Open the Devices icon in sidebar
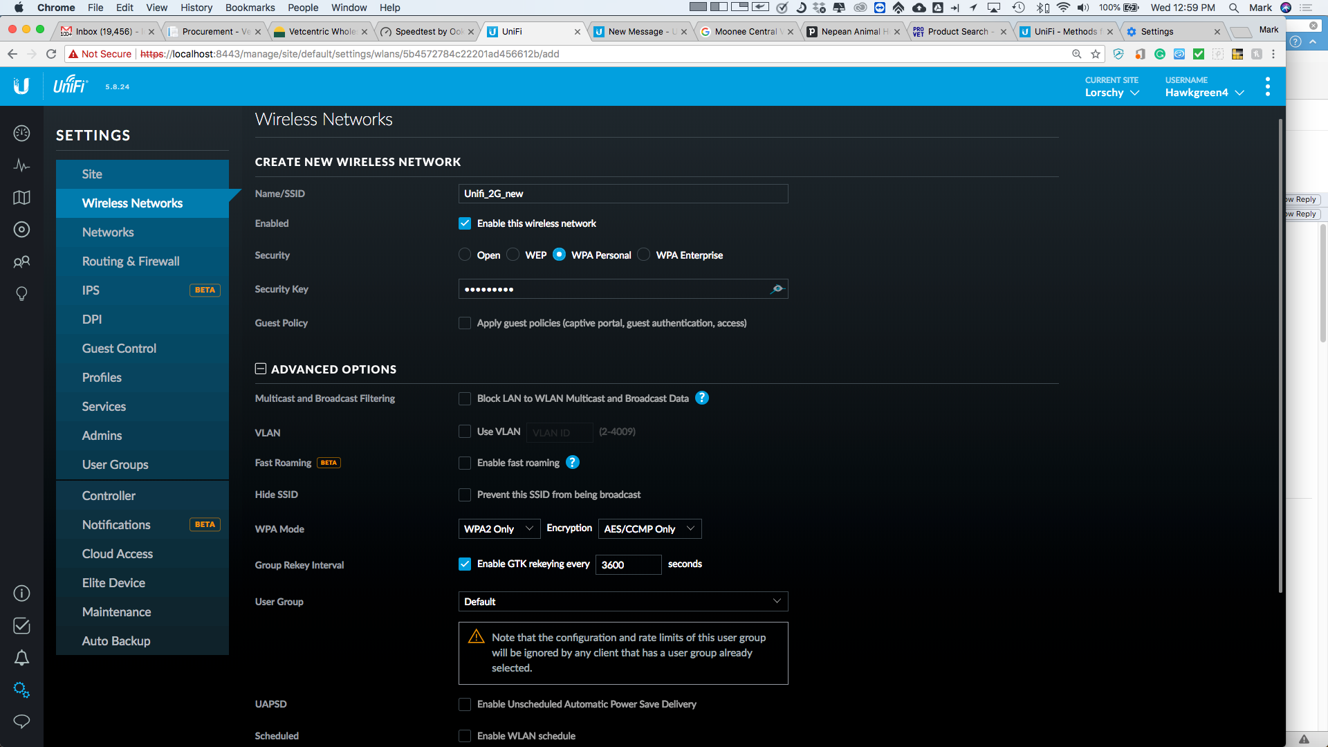 [x=21, y=230]
